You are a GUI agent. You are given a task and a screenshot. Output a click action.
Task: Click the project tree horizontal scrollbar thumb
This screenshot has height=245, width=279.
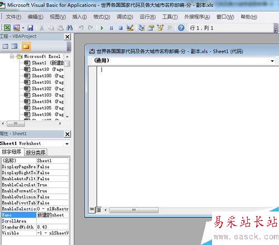pyautogui.click(x=16, y=123)
